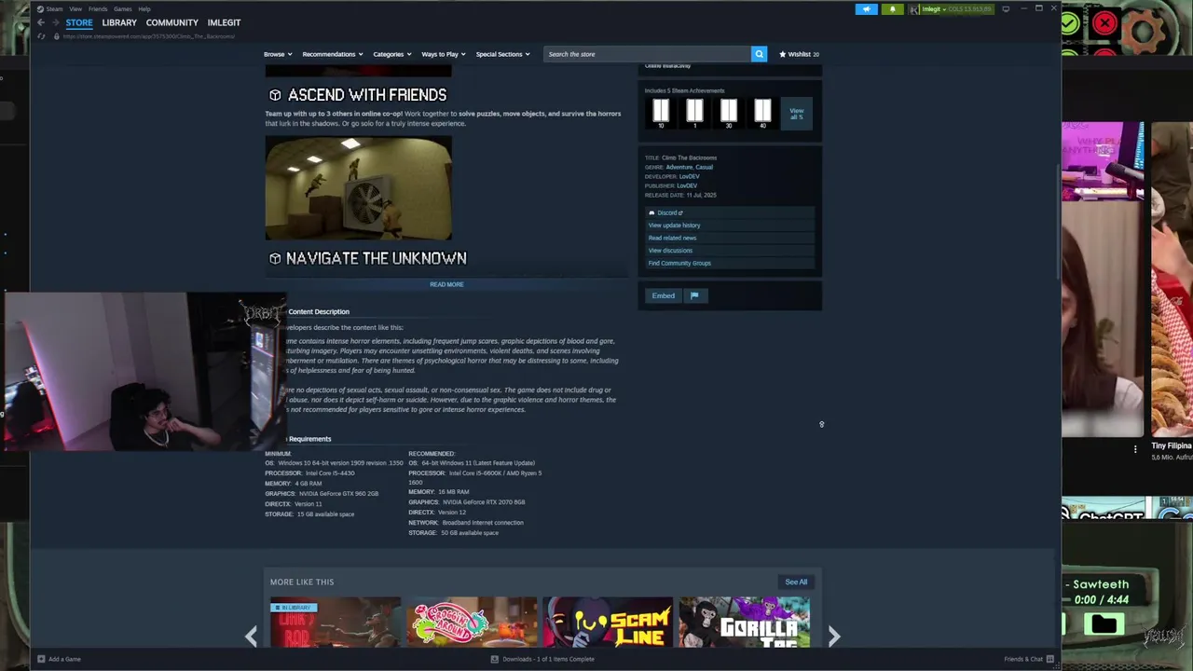The height and width of the screenshot is (671, 1193).
Task: Open the IMLEGIT profile tab
Action: coord(224,22)
